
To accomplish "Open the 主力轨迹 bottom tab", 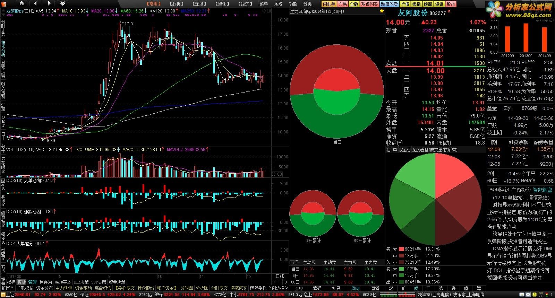I will click(x=64, y=288).
